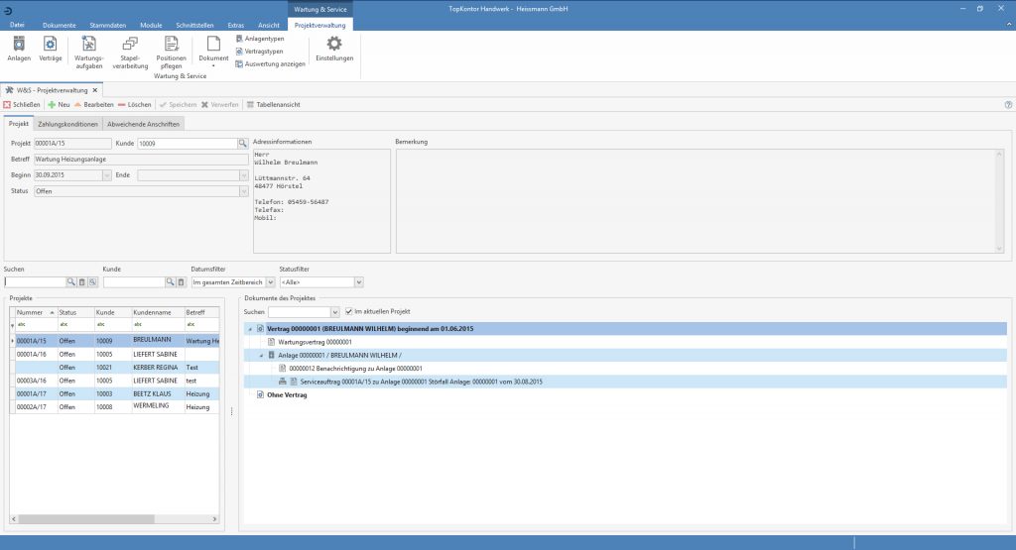Image resolution: width=1016 pixels, height=550 pixels.
Task: Click Bearbeiten in the toolbar
Action: click(x=94, y=105)
